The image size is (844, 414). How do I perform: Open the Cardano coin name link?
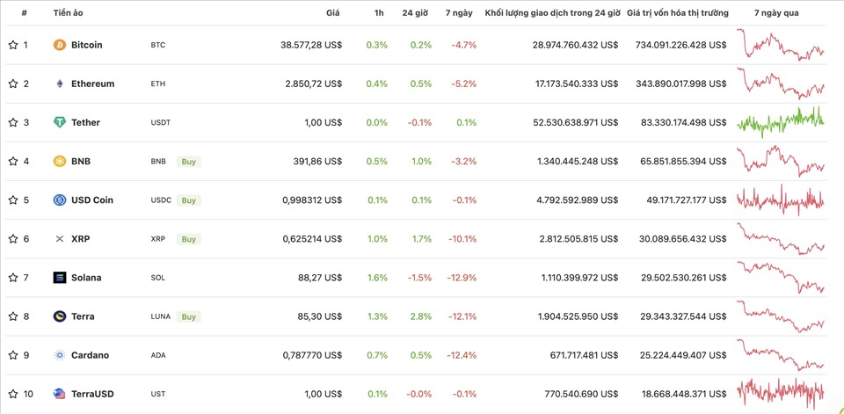coord(90,355)
